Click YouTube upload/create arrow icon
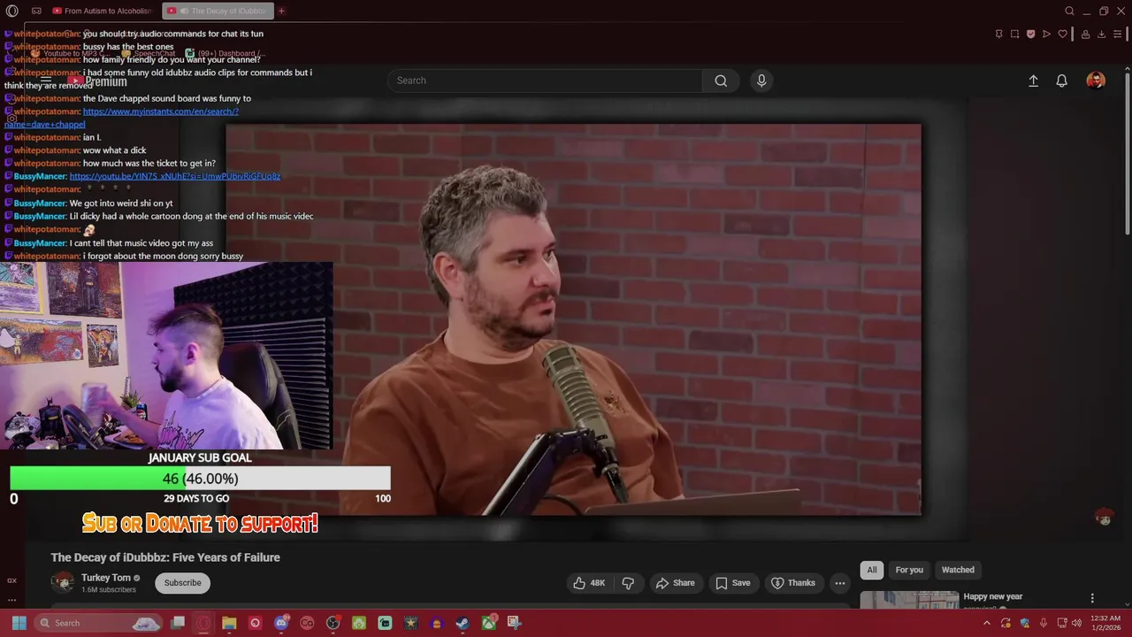 pos(1033,81)
